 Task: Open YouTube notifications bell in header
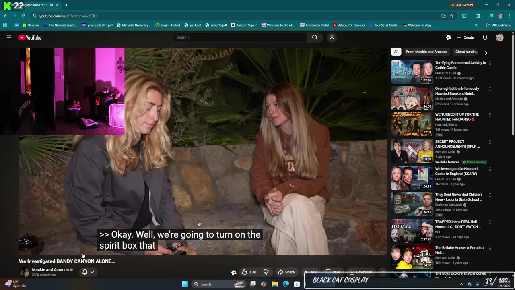coord(485,37)
